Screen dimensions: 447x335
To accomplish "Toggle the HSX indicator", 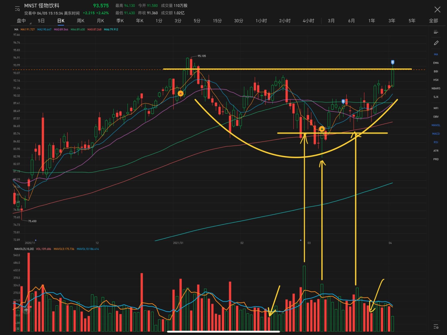I will 436,80.
